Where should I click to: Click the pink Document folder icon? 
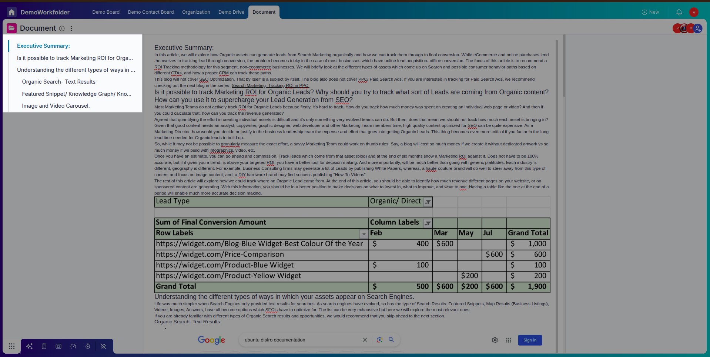(11, 28)
